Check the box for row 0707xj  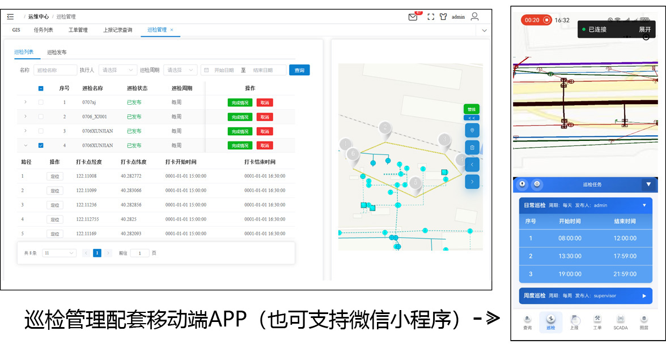[x=41, y=102]
